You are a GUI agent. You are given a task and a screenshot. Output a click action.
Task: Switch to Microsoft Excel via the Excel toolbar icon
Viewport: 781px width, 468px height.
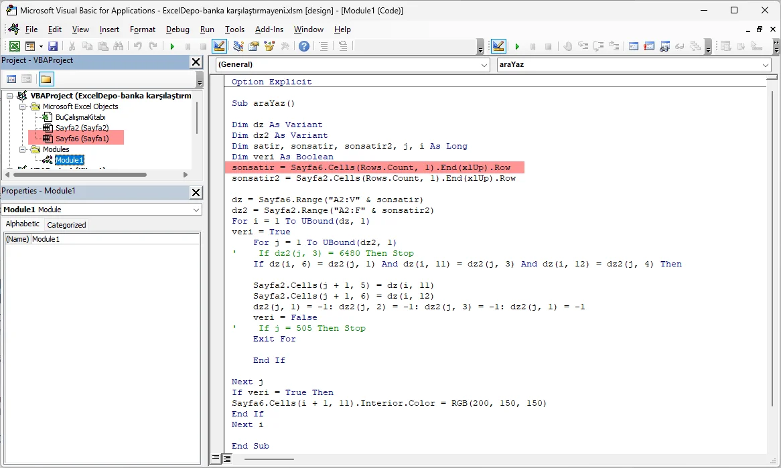(15, 46)
